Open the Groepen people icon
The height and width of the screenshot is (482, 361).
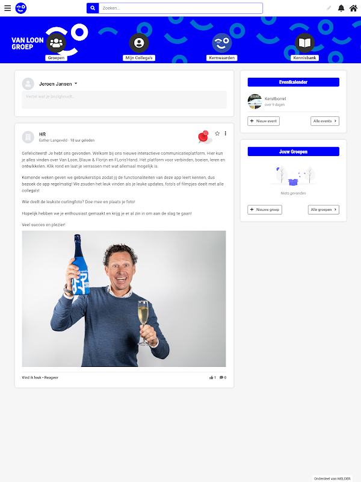click(x=56, y=43)
